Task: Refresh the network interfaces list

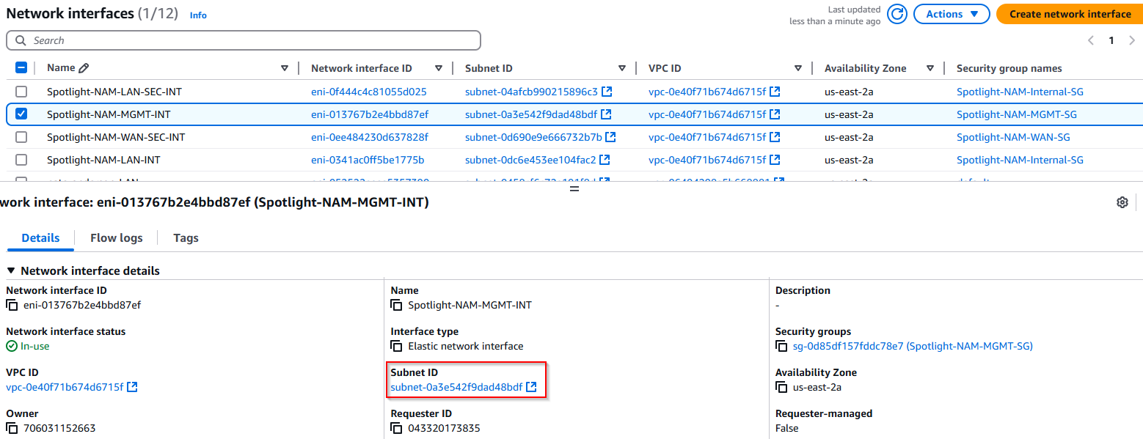Action: tap(897, 14)
